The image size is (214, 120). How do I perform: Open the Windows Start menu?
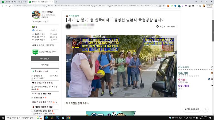[3, 118]
